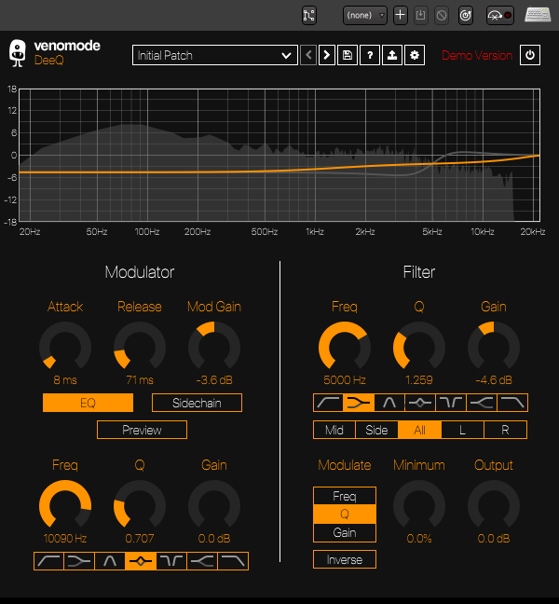
Task: Switch modulator source to Sidechain
Action: pos(196,403)
